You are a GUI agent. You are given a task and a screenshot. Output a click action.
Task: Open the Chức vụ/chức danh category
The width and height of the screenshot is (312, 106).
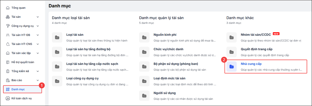click(x=168, y=49)
